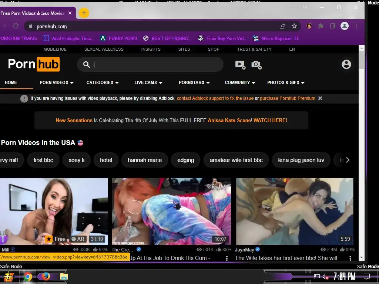Click the avatar extension icon in toolbar
Screen dimensions: 379x284
tap(309, 26)
